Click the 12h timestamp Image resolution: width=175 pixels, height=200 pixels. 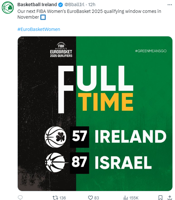pyautogui.click(x=92, y=5)
